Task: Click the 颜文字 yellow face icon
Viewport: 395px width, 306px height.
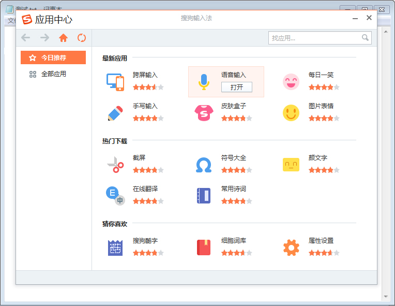Action: point(291,165)
